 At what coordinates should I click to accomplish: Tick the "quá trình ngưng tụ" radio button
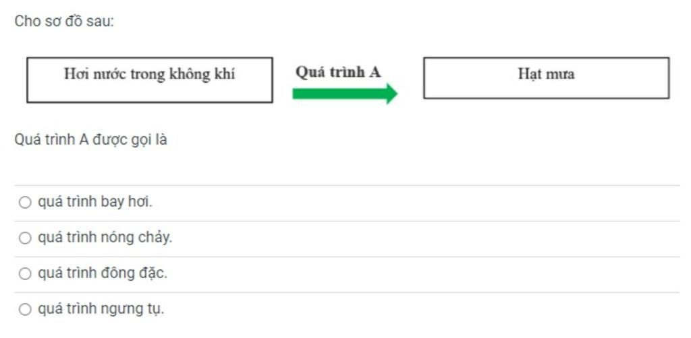(25, 310)
